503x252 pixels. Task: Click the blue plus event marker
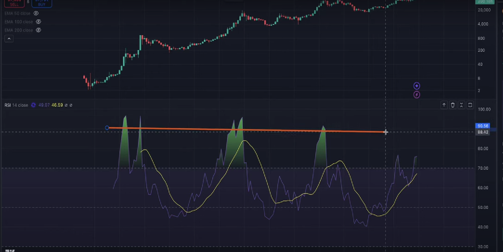click(x=417, y=86)
